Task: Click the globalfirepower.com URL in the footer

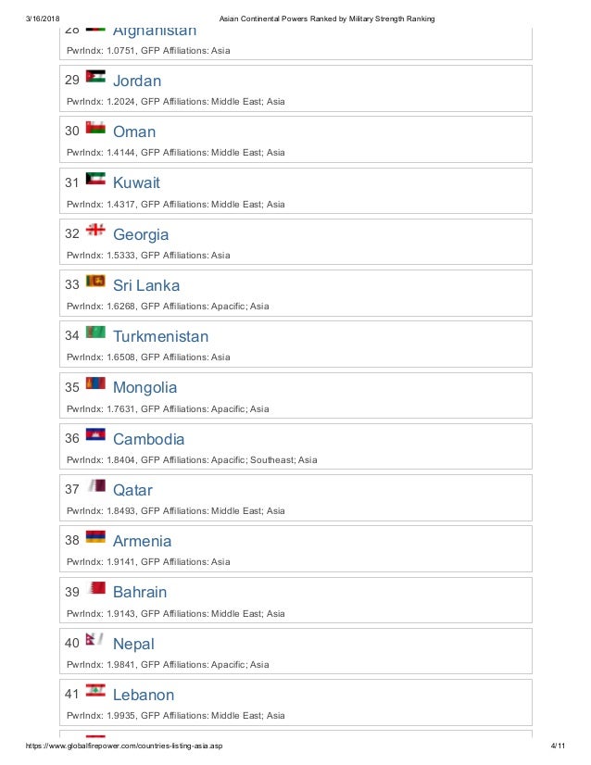Action: pyautogui.click(x=124, y=746)
